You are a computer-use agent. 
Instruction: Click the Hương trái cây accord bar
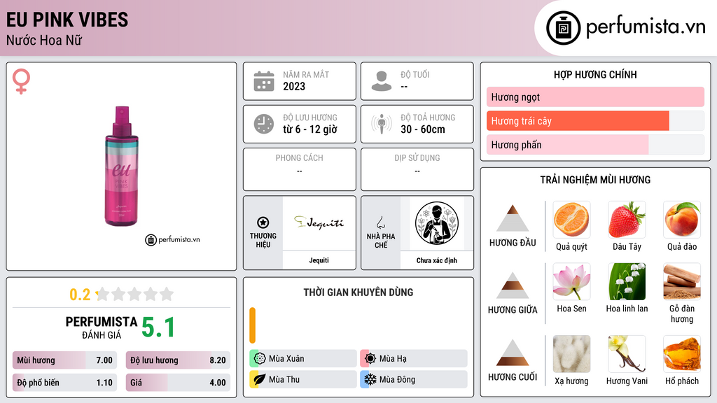(595, 120)
